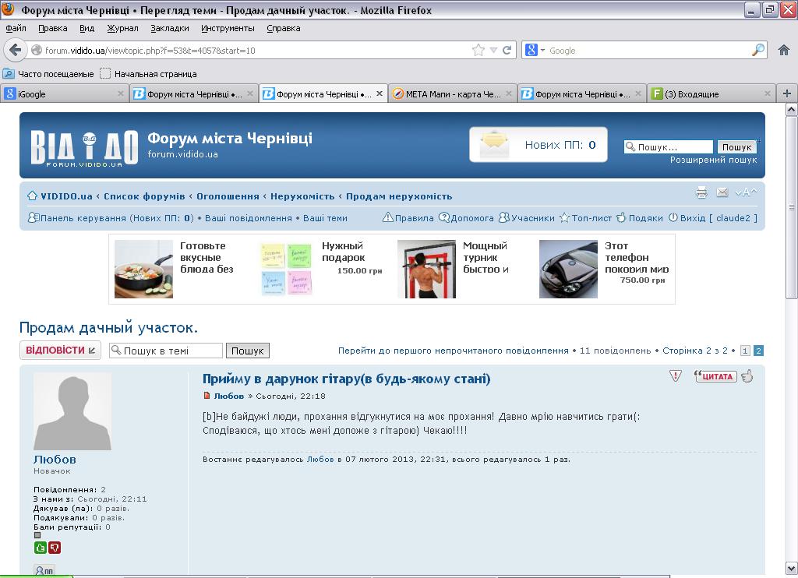The height and width of the screenshot is (578, 798).
Task: Click the Пошук в темі search field
Action: click(165, 351)
